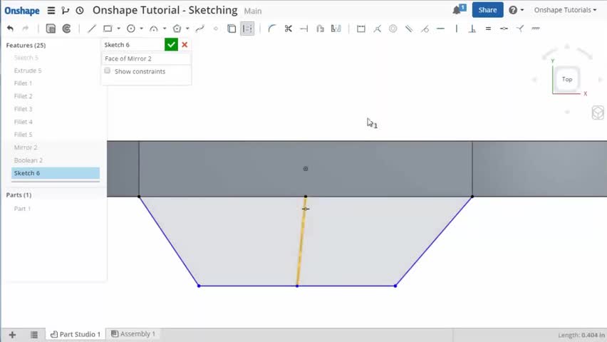607x342 pixels.
Task: Apply the Vertical constraint
Action: click(x=457, y=28)
